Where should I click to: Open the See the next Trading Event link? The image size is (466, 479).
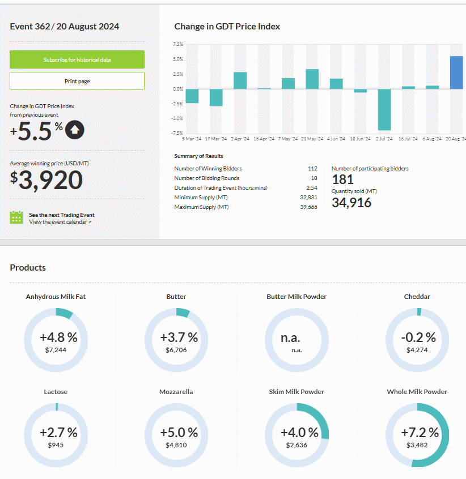coord(62,215)
